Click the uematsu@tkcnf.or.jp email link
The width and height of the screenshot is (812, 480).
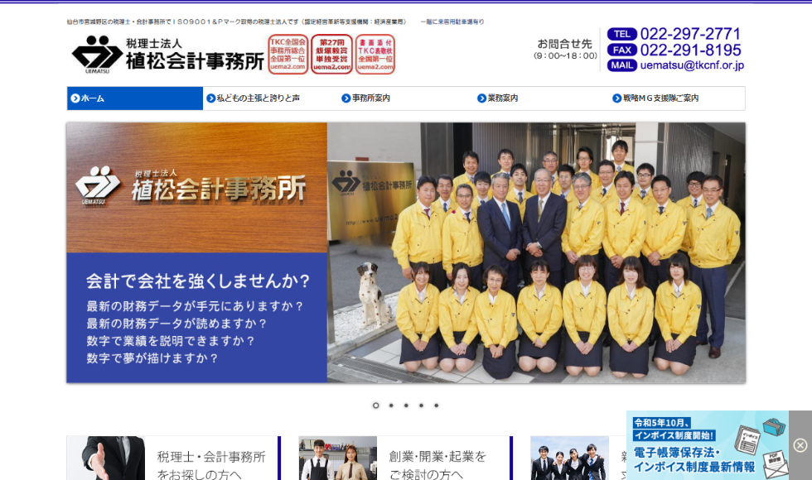692,65
